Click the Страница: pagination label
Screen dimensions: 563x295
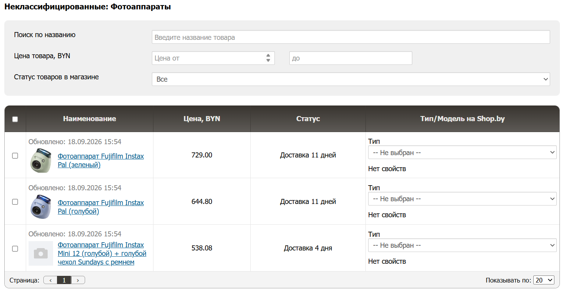tap(24, 280)
